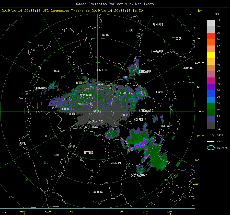Viewport: 230px width, 215px height.
Task: Click the Gadag Composite Reflectivity title text
Action: pyautogui.click(x=115, y=4)
